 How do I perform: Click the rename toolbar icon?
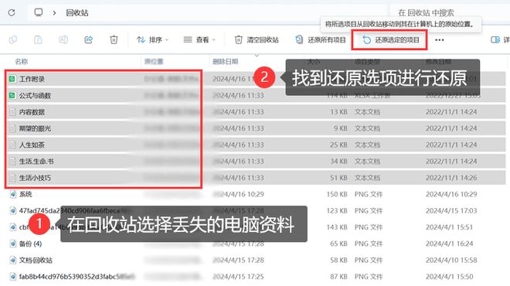click(x=63, y=39)
